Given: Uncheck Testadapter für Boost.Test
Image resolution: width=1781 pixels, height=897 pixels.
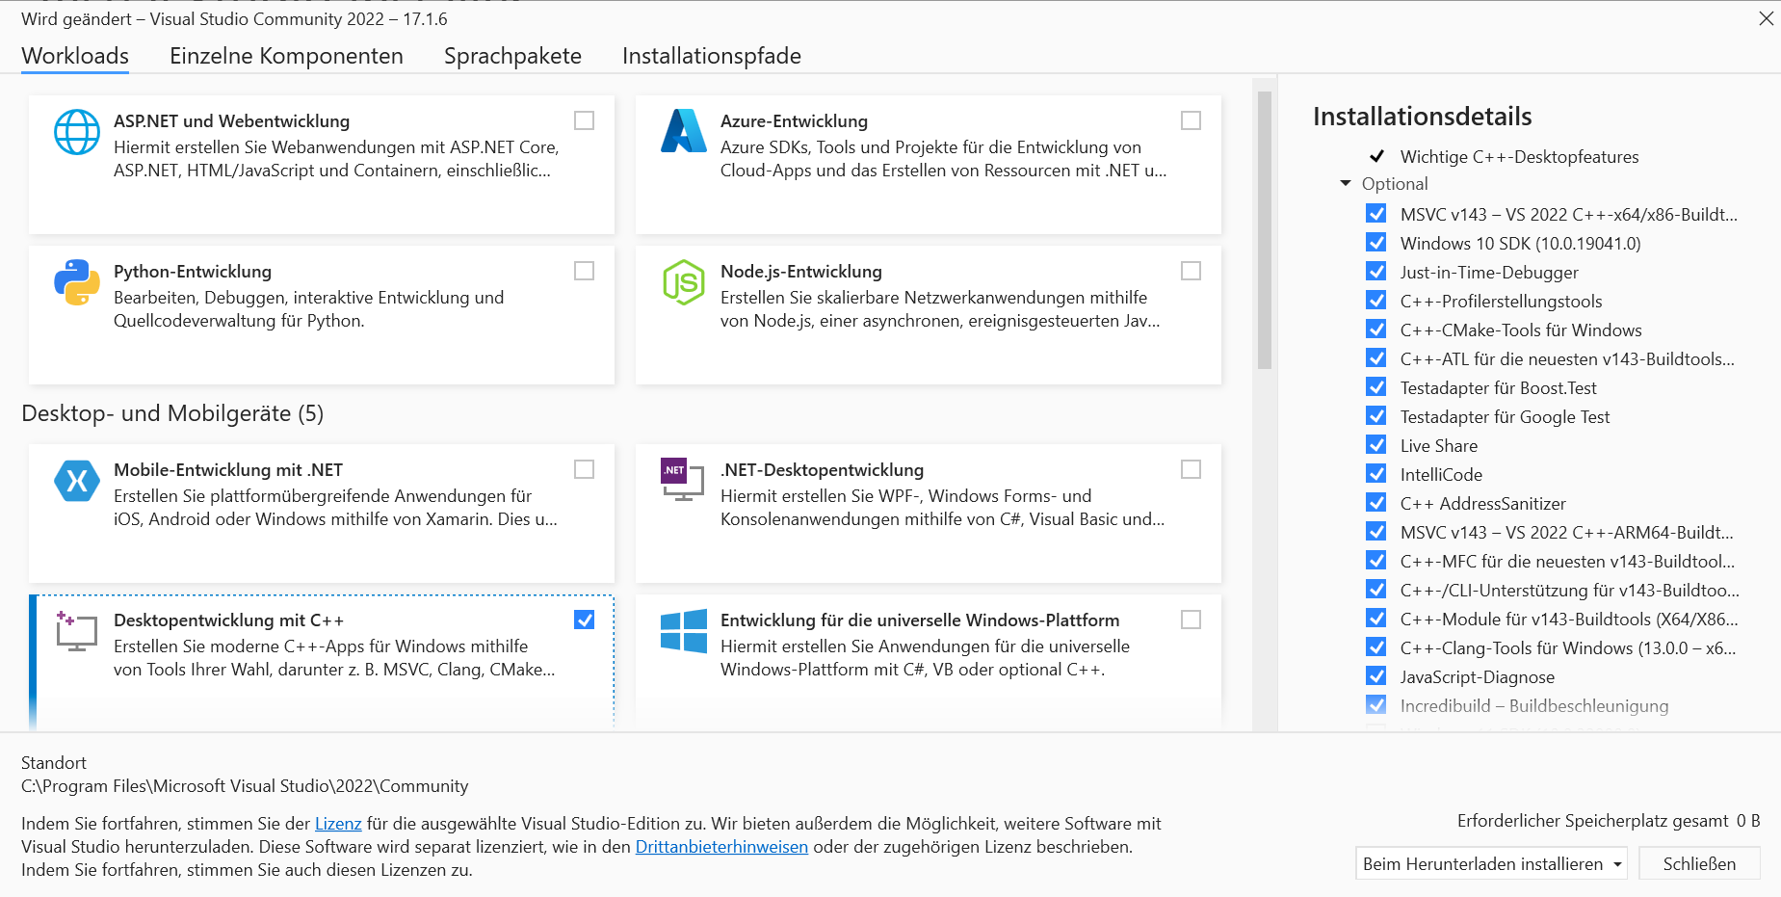Looking at the screenshot, I should (x=1376, y=387).
